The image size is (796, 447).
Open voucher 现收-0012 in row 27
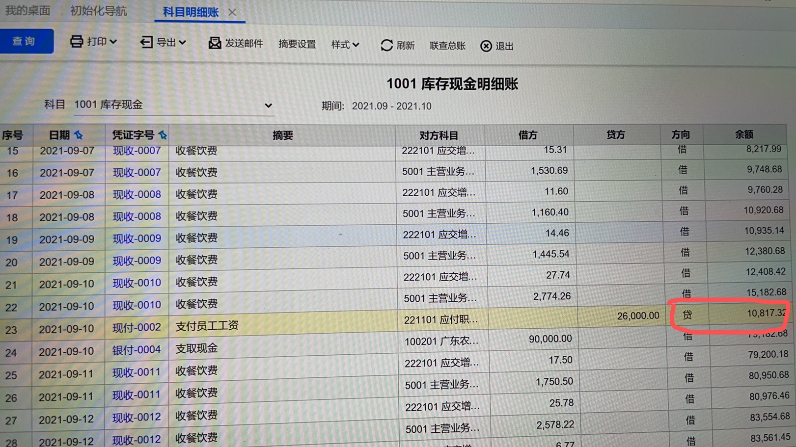(137, 417)
